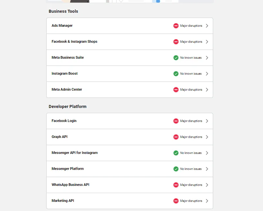263x211 pixels.
Task: Click the Business Tools section heading
Action: 63,11
